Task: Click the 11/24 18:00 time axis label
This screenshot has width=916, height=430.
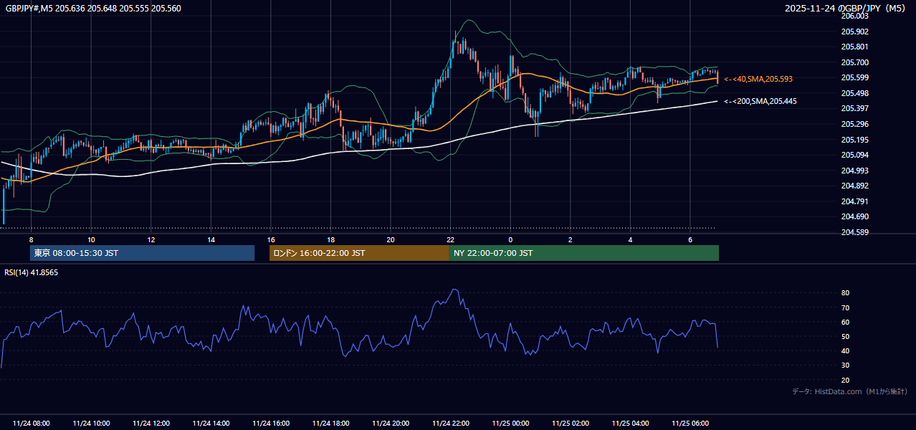Action: tap(330, 424)
